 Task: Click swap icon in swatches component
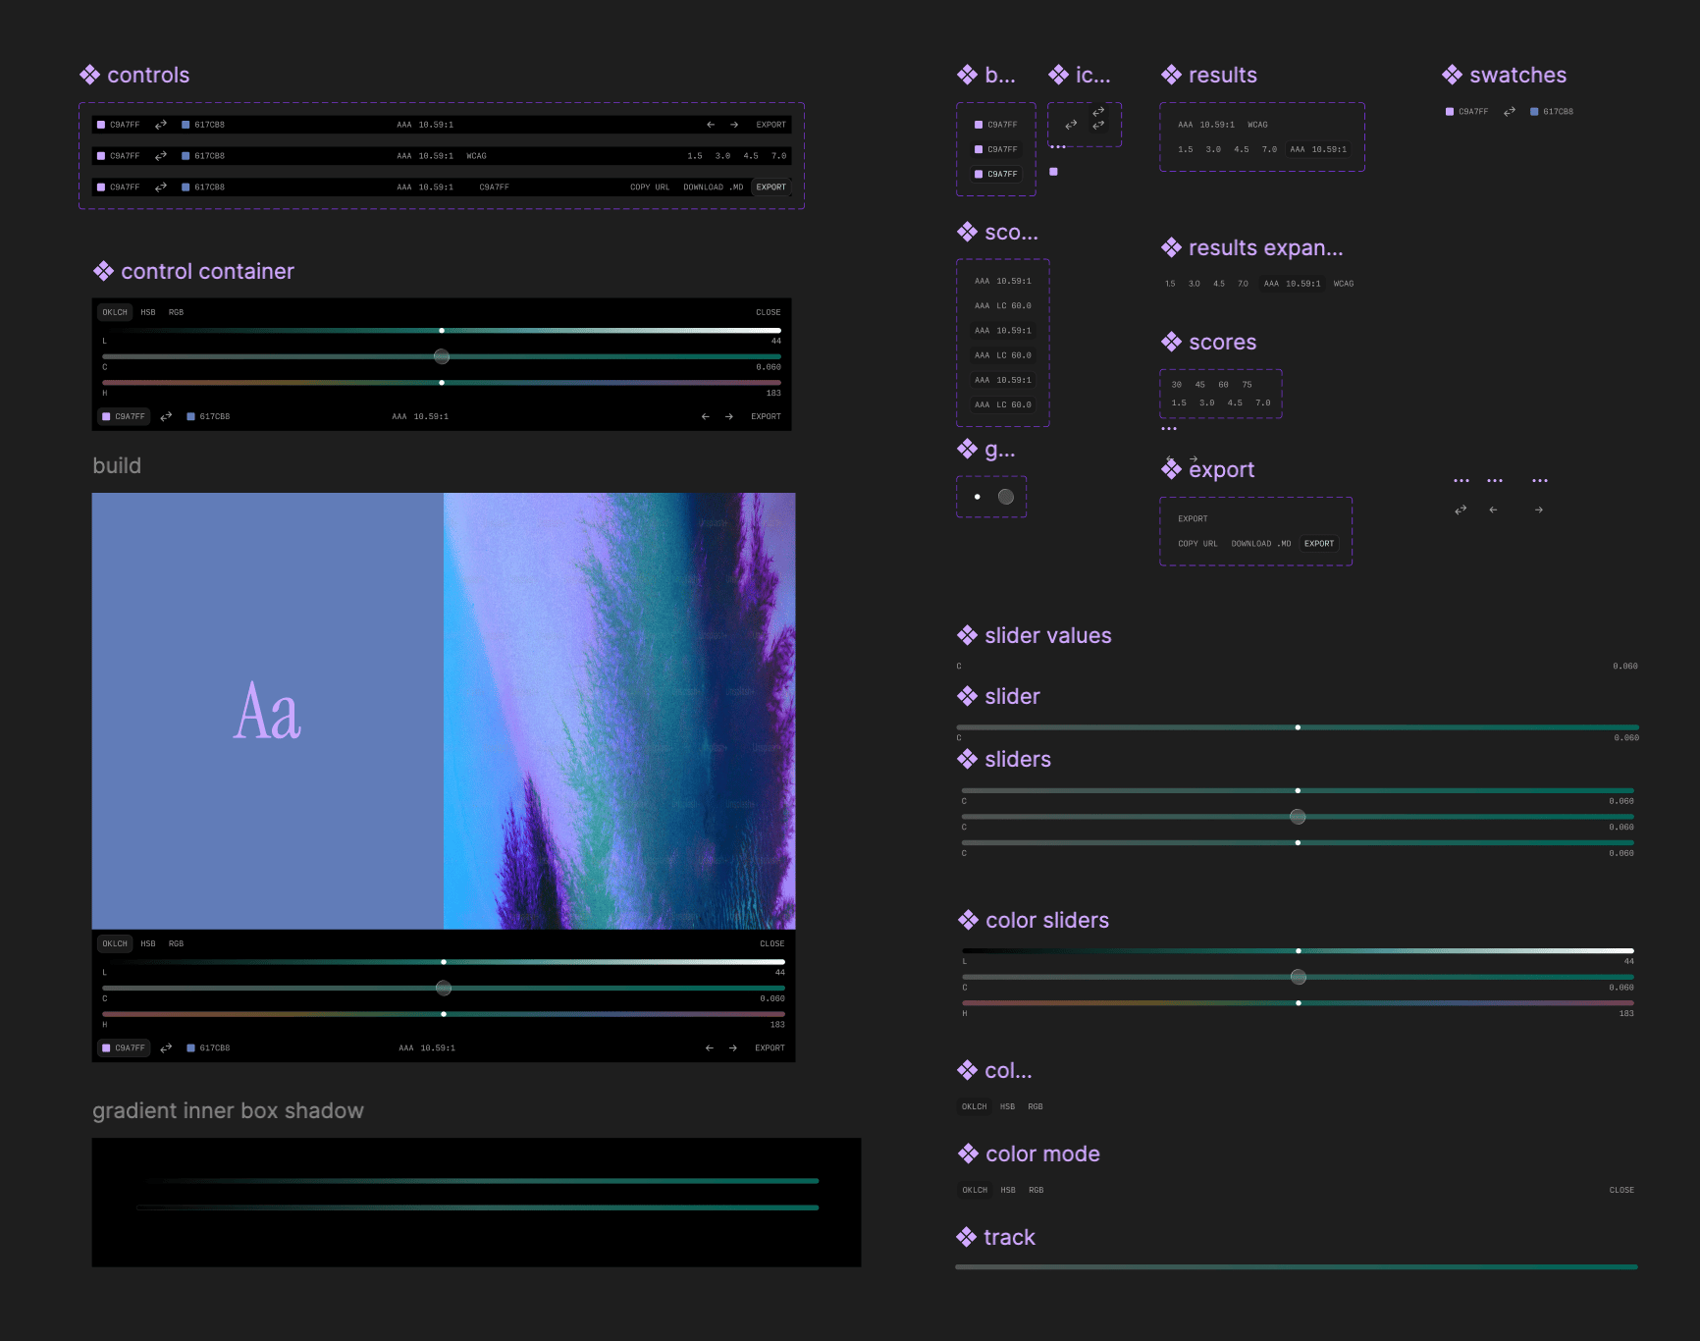coord(1510,112)
